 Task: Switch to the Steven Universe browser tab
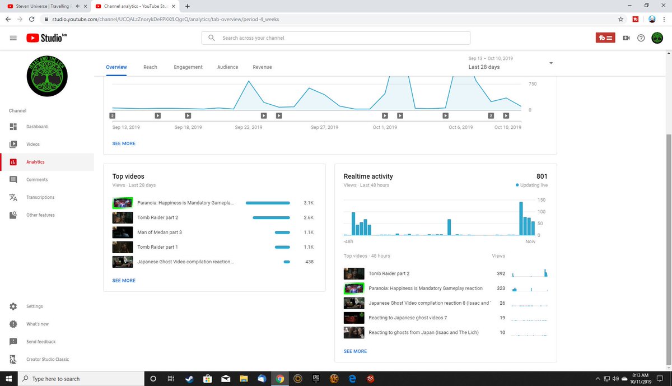click(45, 6)
